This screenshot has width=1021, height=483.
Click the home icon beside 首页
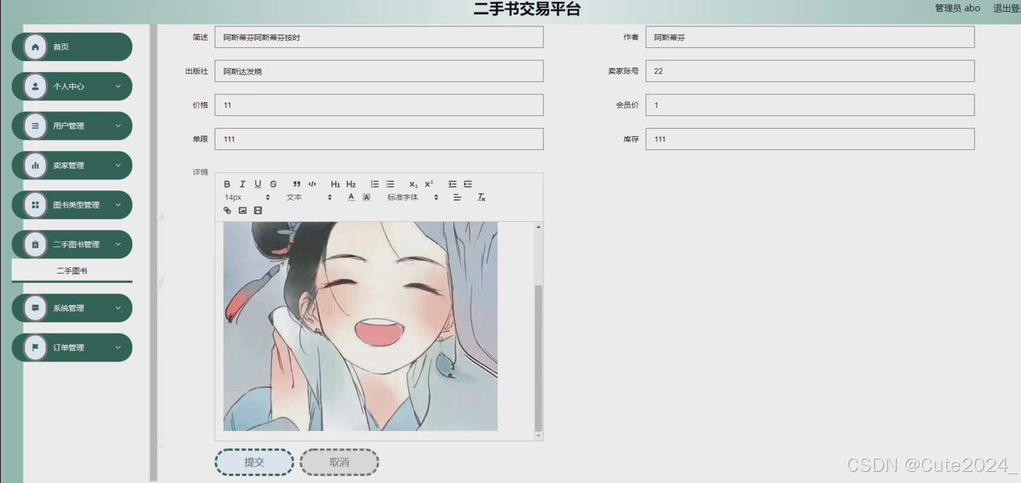click(x=35, y=47)
